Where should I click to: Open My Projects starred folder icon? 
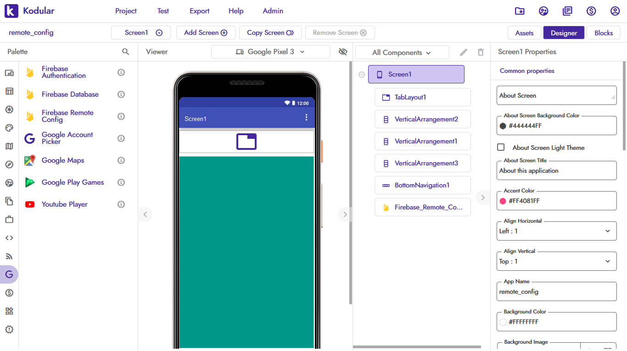[520, 11]
